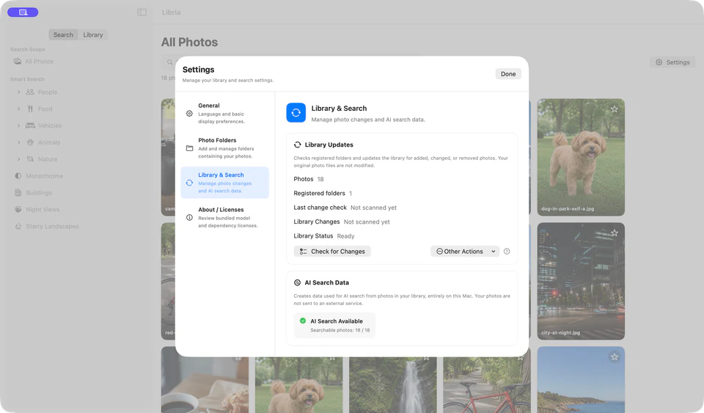
Task: Click the Nature leaf icon
Action: pos(30,159)
